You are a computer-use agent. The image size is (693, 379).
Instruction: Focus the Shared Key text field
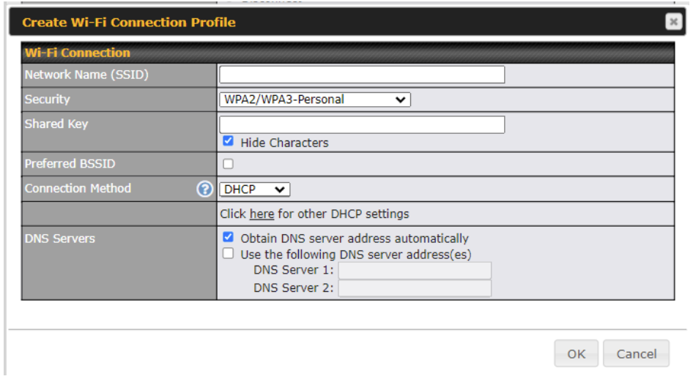point(362,124)
